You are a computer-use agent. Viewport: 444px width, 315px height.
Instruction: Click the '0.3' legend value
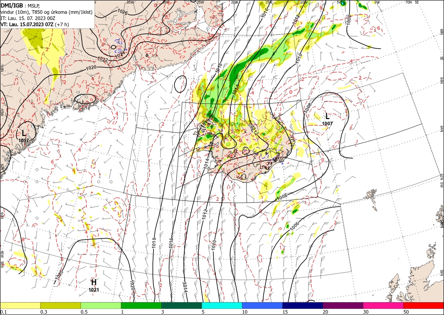(x=44, y=312)
